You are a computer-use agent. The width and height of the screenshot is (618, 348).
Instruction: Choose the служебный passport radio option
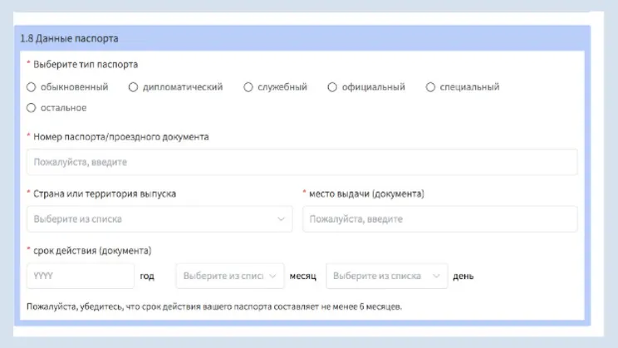click(248, 87)
